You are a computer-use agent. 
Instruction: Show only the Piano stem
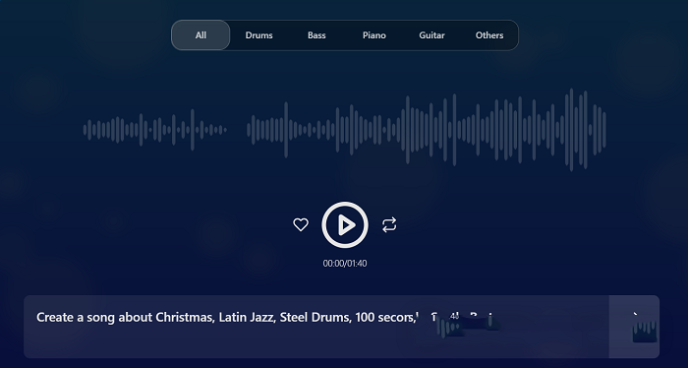pyautogui.click(x=374, y=35)
